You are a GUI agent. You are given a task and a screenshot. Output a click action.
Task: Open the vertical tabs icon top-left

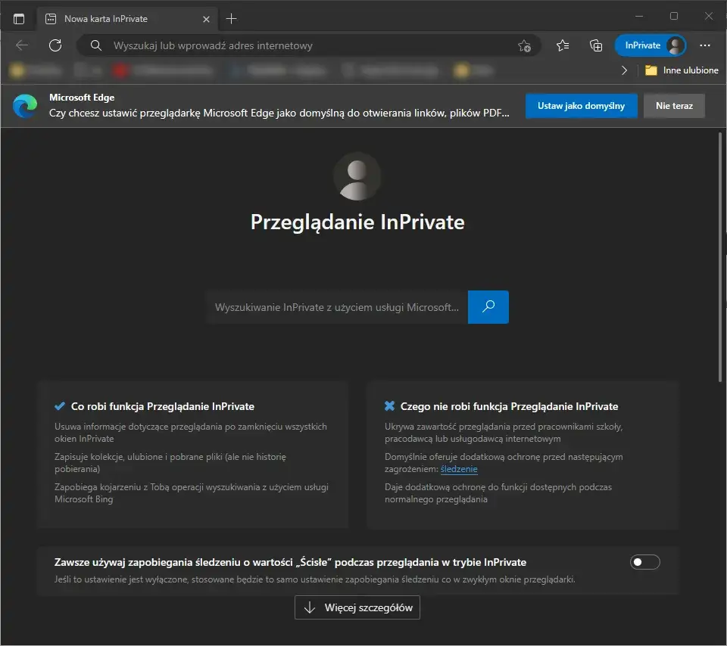[19, 18]
